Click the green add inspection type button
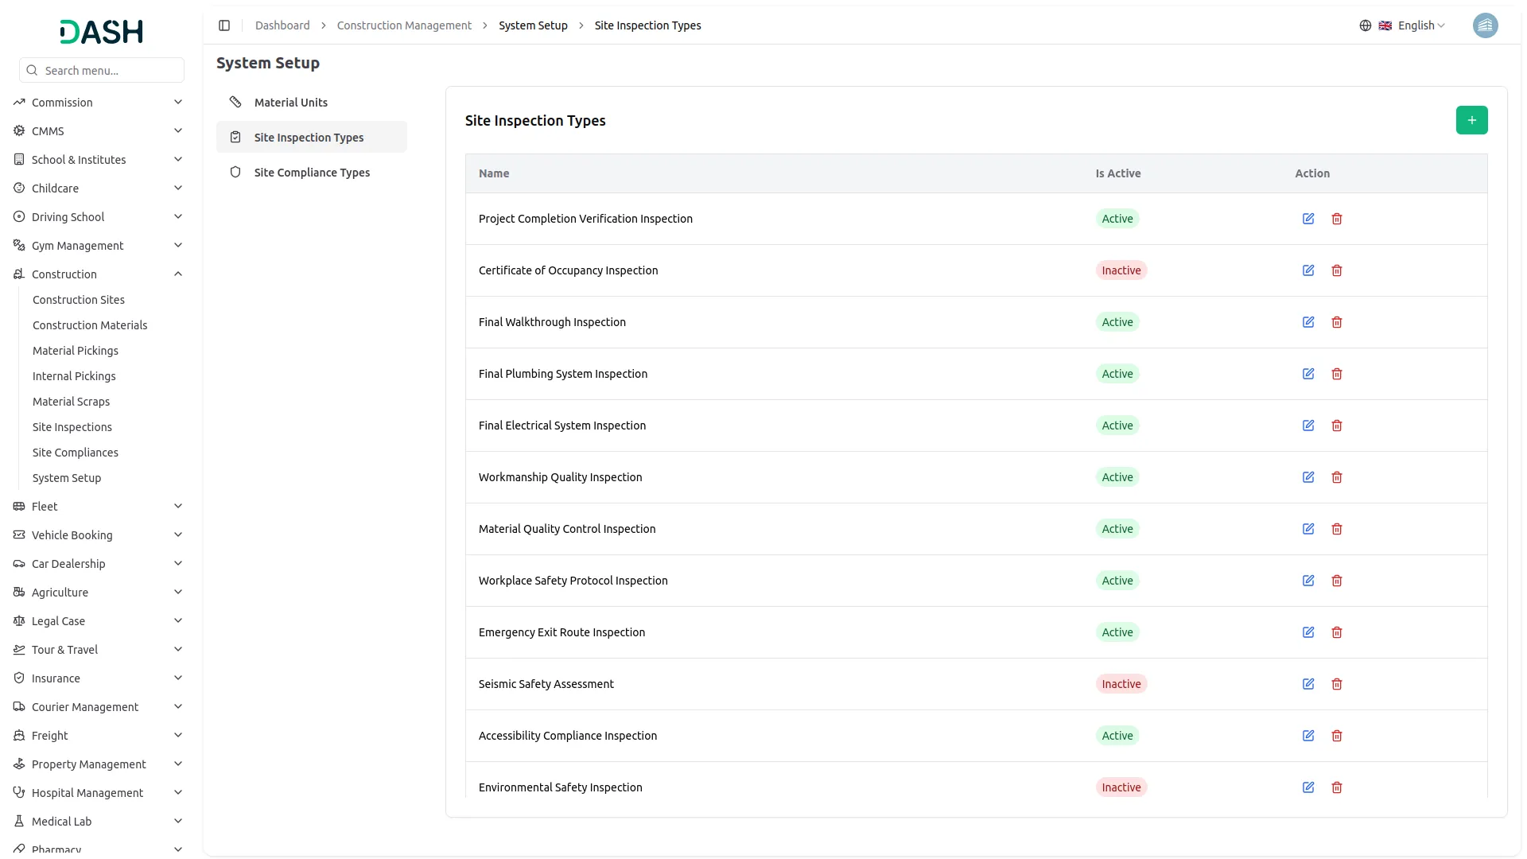 [x=1471, y=120]
